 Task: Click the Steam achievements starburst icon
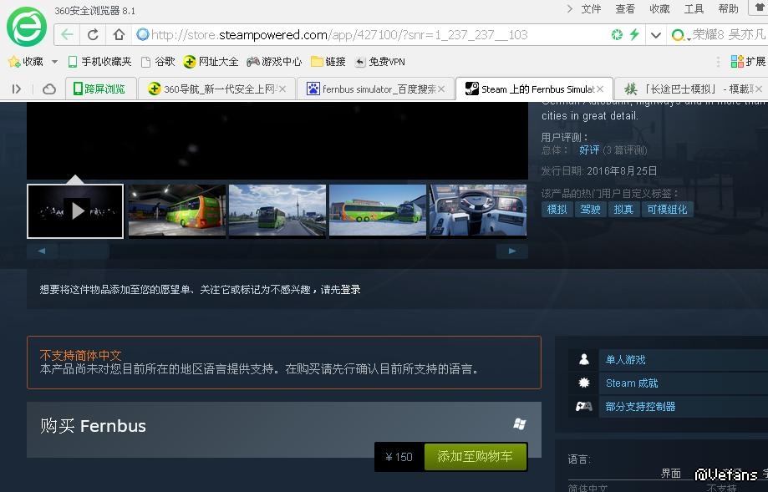[584, 383]
